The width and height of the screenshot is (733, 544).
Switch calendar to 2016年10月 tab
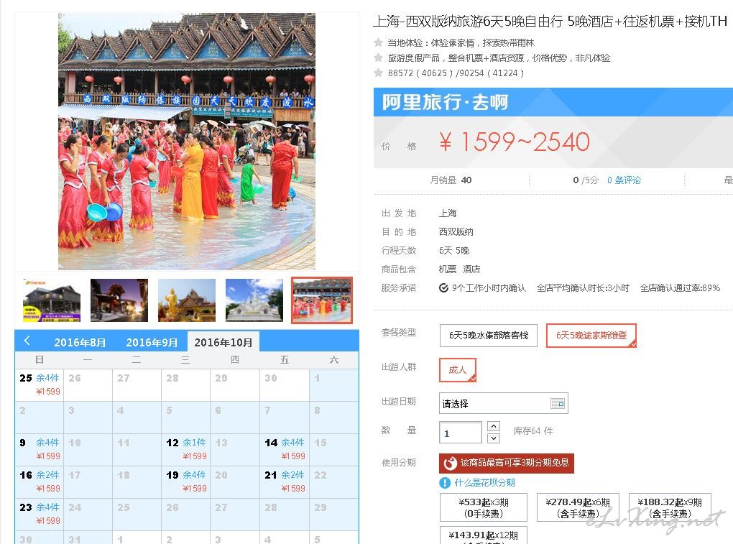223,342
